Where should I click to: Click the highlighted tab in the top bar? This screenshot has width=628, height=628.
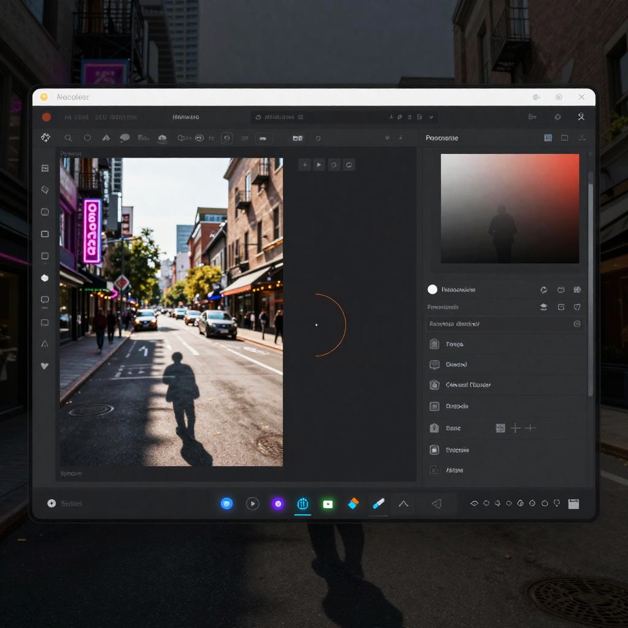(x=186, y=117)
